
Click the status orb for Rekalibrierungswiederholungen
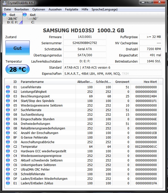8,128
